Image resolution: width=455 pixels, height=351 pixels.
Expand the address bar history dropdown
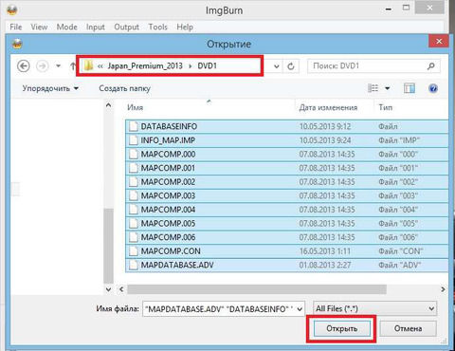(277, 66)
